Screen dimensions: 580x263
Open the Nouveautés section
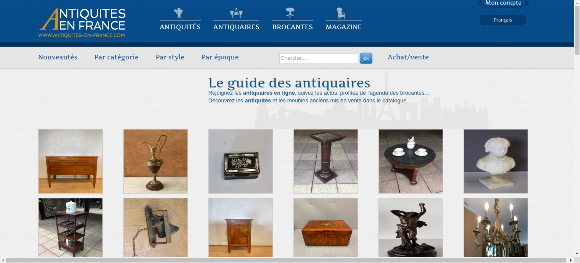(x=58, y=57)
